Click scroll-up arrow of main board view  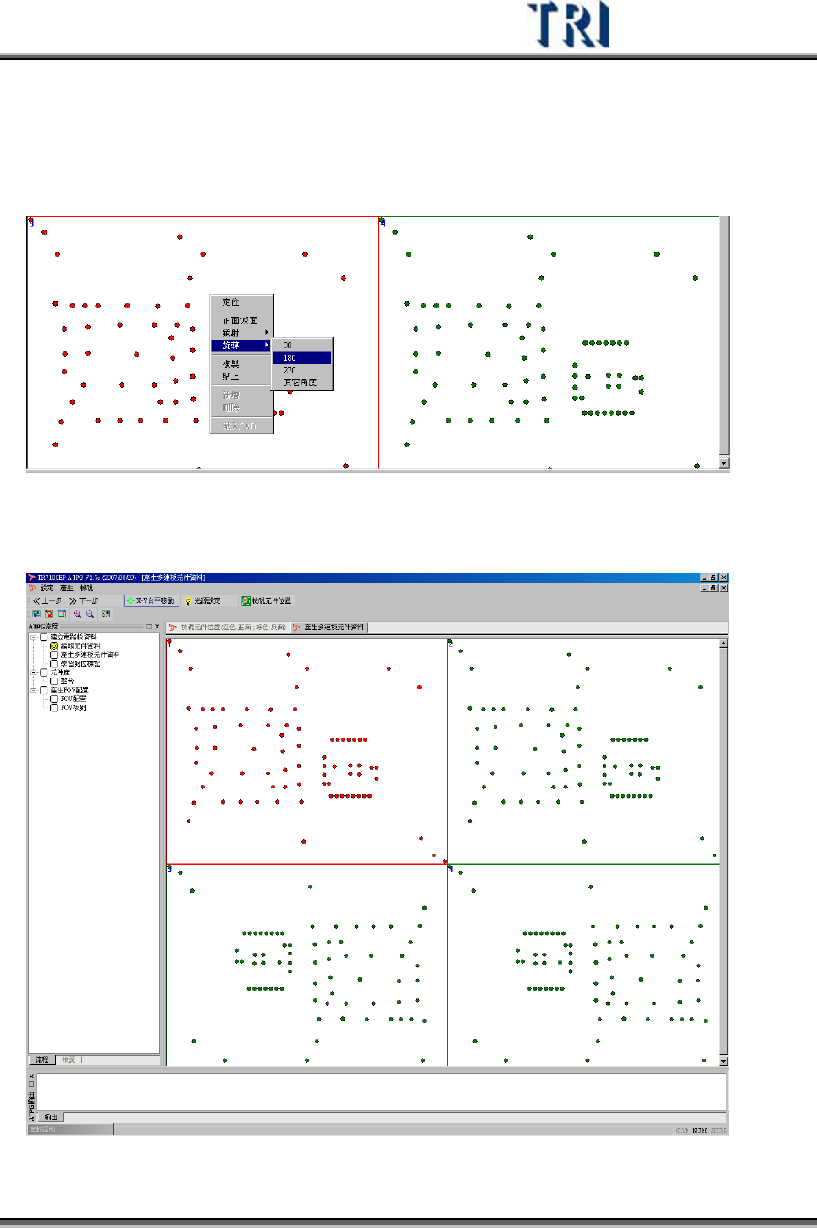(723, 644)
